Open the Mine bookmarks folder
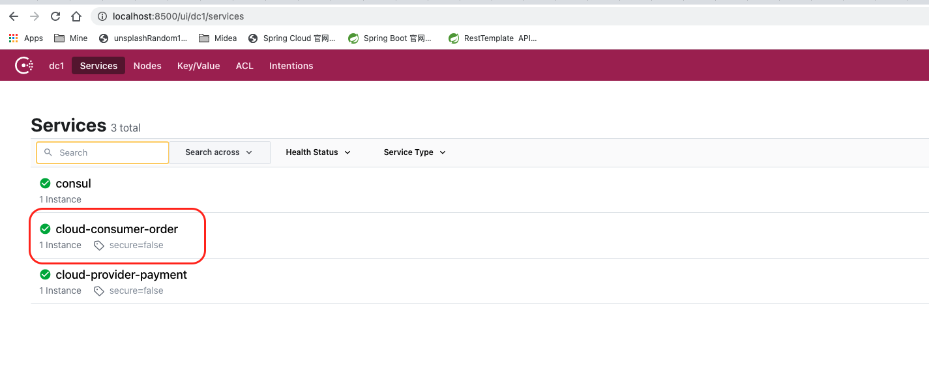The width and height of the screenshot is (929, 381). (x=71, y=38)
